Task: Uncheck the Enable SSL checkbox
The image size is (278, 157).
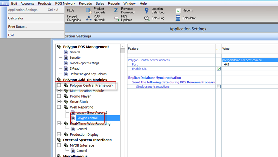Action: (x=219, y=69)
